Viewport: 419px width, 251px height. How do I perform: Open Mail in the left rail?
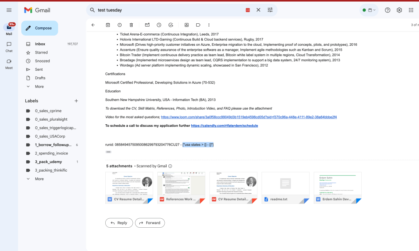click(x=9, y=29)
